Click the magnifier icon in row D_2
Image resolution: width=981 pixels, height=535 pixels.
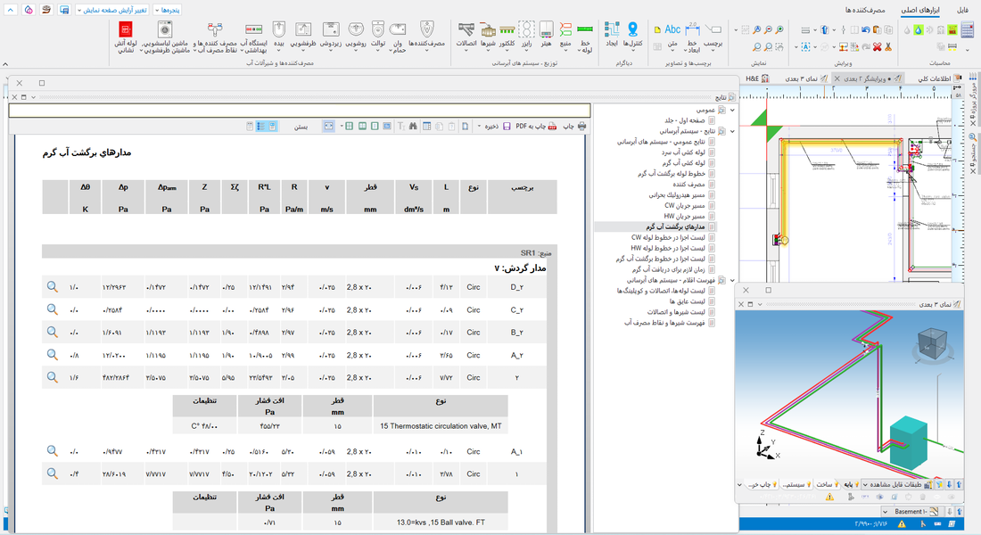pos(53,286)
